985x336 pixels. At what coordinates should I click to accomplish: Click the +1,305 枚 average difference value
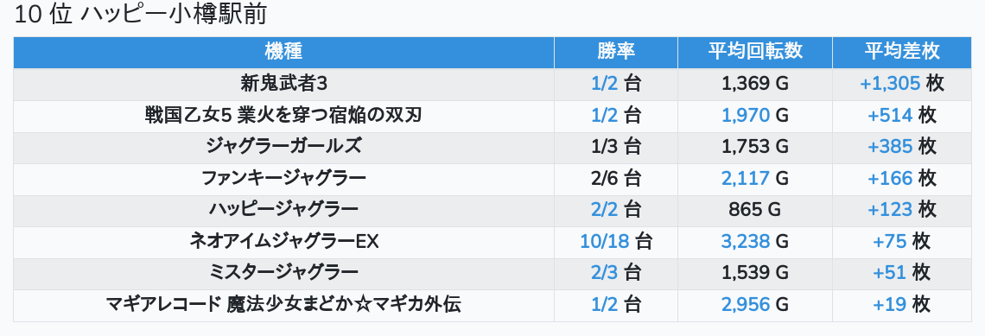(x=901, y=84)
